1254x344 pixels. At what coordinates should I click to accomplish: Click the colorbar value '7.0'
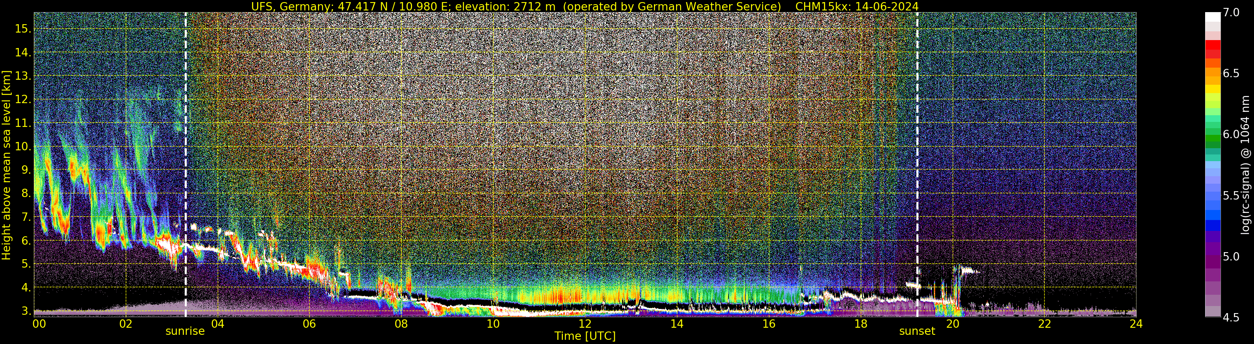point(1231,13)
